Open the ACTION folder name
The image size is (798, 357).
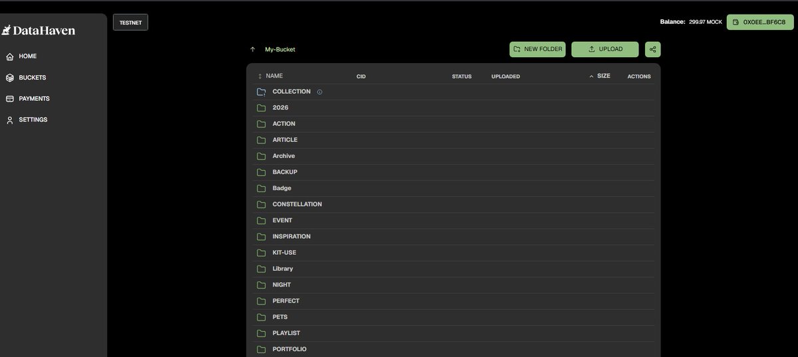coord(284,124)
